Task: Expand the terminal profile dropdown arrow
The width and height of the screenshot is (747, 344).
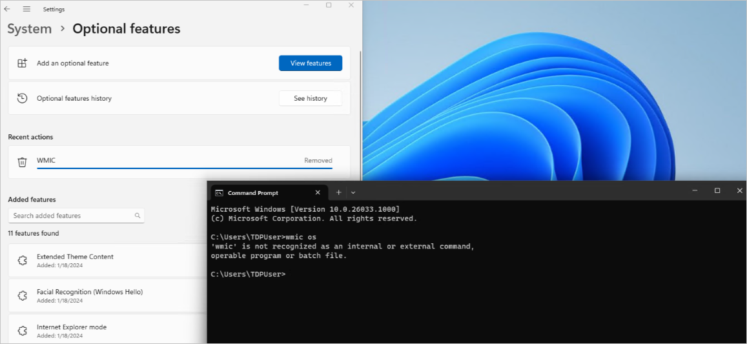Action: pyautogui.click(x=353, y=192)
